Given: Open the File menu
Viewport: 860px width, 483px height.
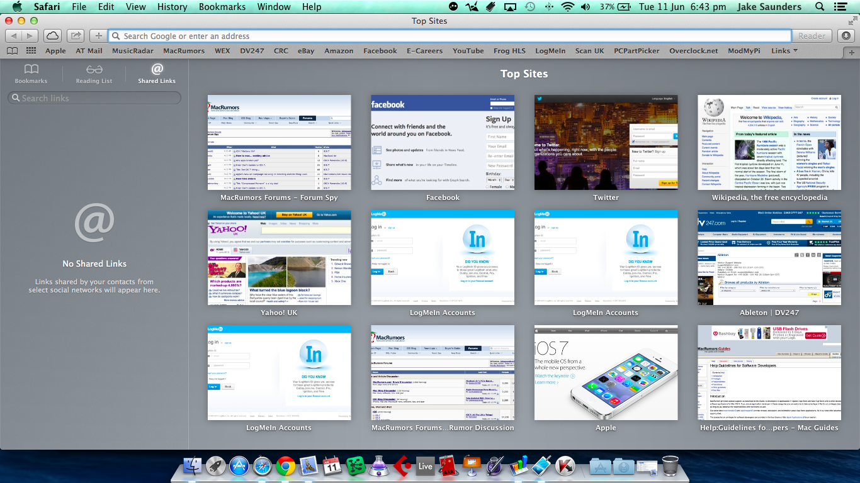Looking at the screenshot, I should (x=79, y=7).
